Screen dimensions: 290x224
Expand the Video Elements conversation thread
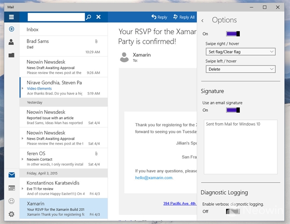tap(22, 88)
